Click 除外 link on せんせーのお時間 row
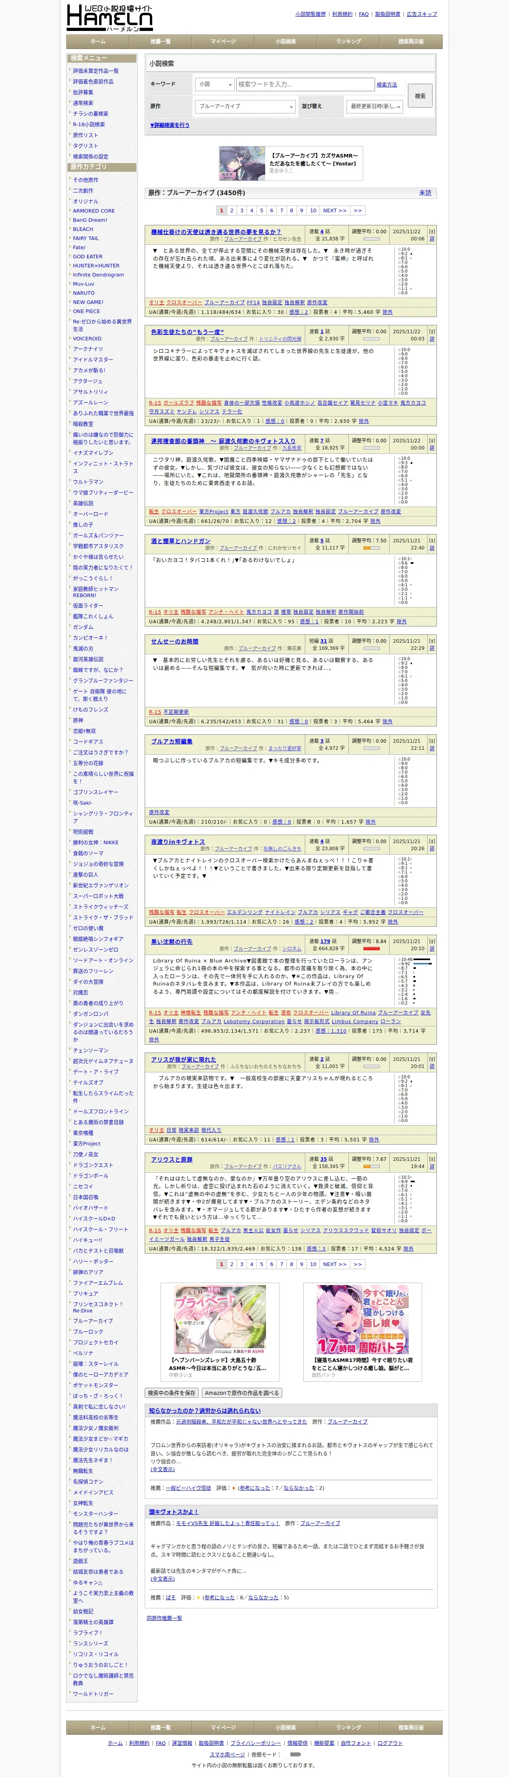The width and height of the screenshot is (509, 1777). pyautogui.click(x=388, y=722)
